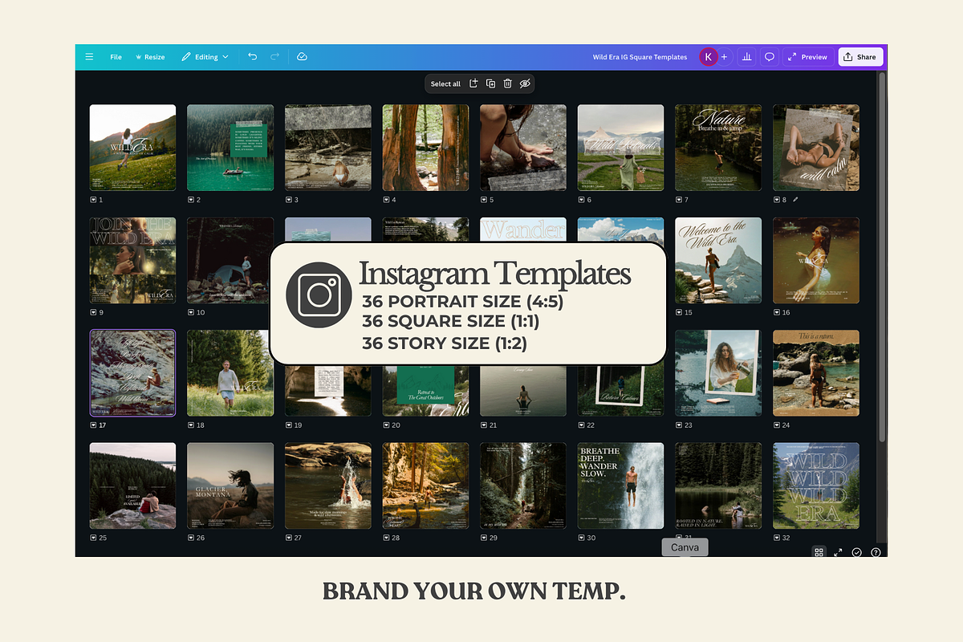Select page 6 Wild Retreat thumbnail
Image resolution: width=963 pixels, height=642 pixels.
pyautogui.click(x=621, y=148)
